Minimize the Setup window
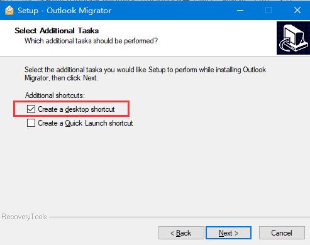The image size is (310, 245). pos(240,10)
